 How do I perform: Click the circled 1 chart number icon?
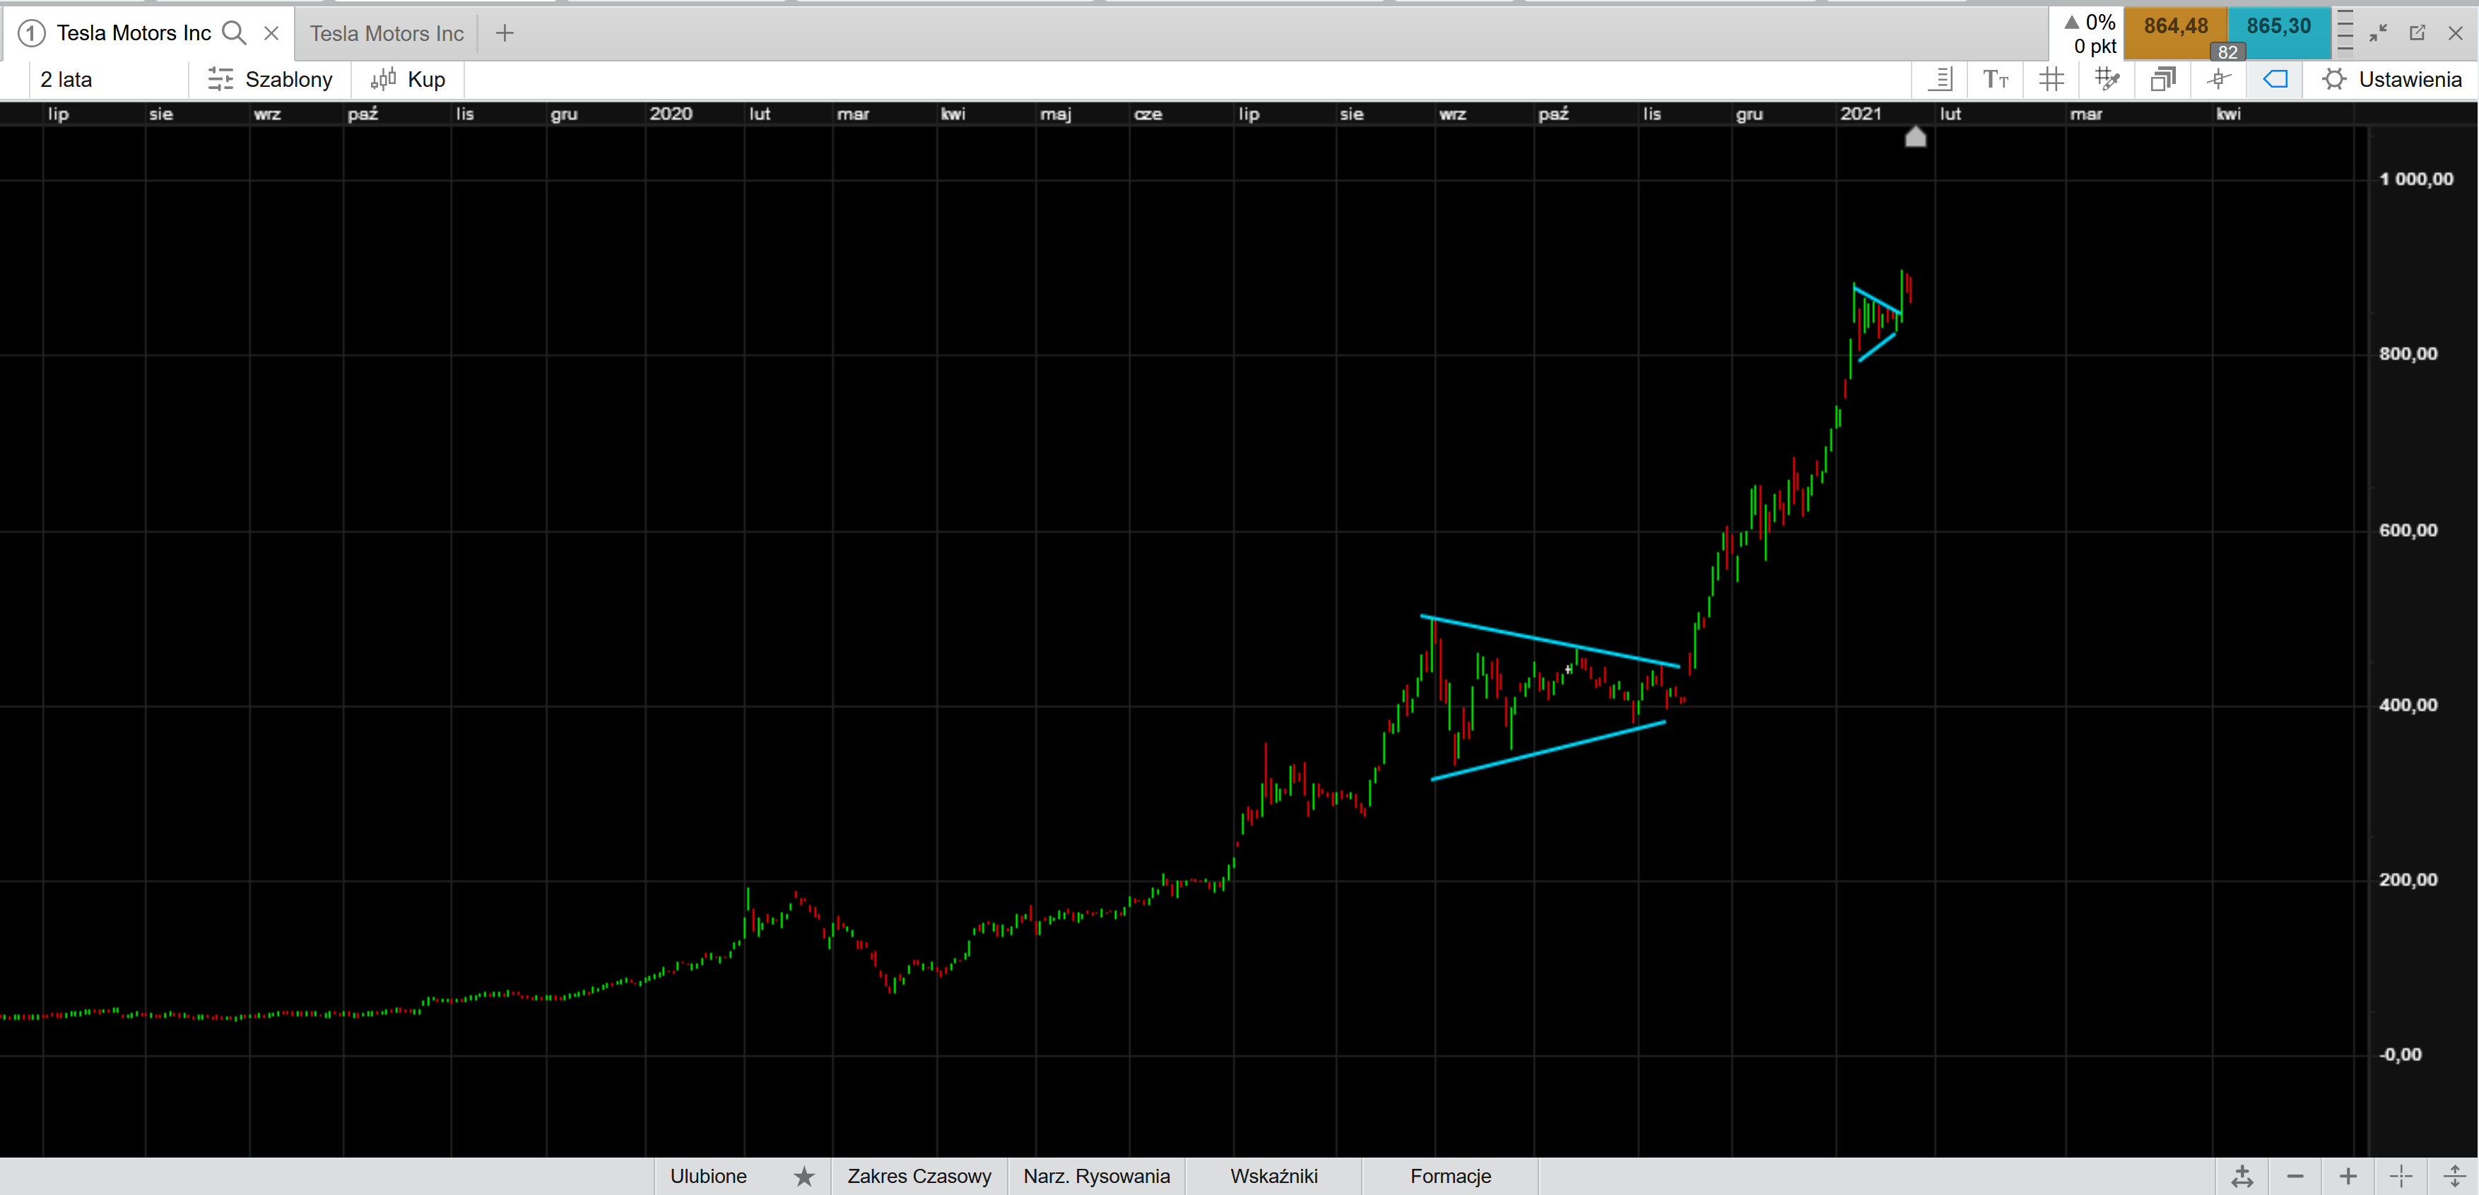(31, 34)
